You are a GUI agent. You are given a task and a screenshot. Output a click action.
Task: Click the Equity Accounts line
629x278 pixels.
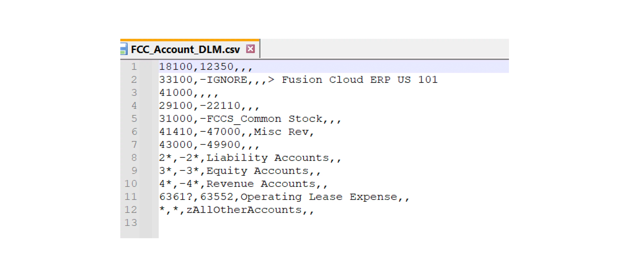coord(240,171)
